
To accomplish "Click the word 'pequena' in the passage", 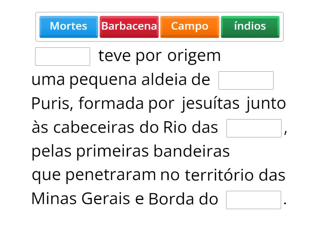I will pyautogui.click(x=103, y=80).
